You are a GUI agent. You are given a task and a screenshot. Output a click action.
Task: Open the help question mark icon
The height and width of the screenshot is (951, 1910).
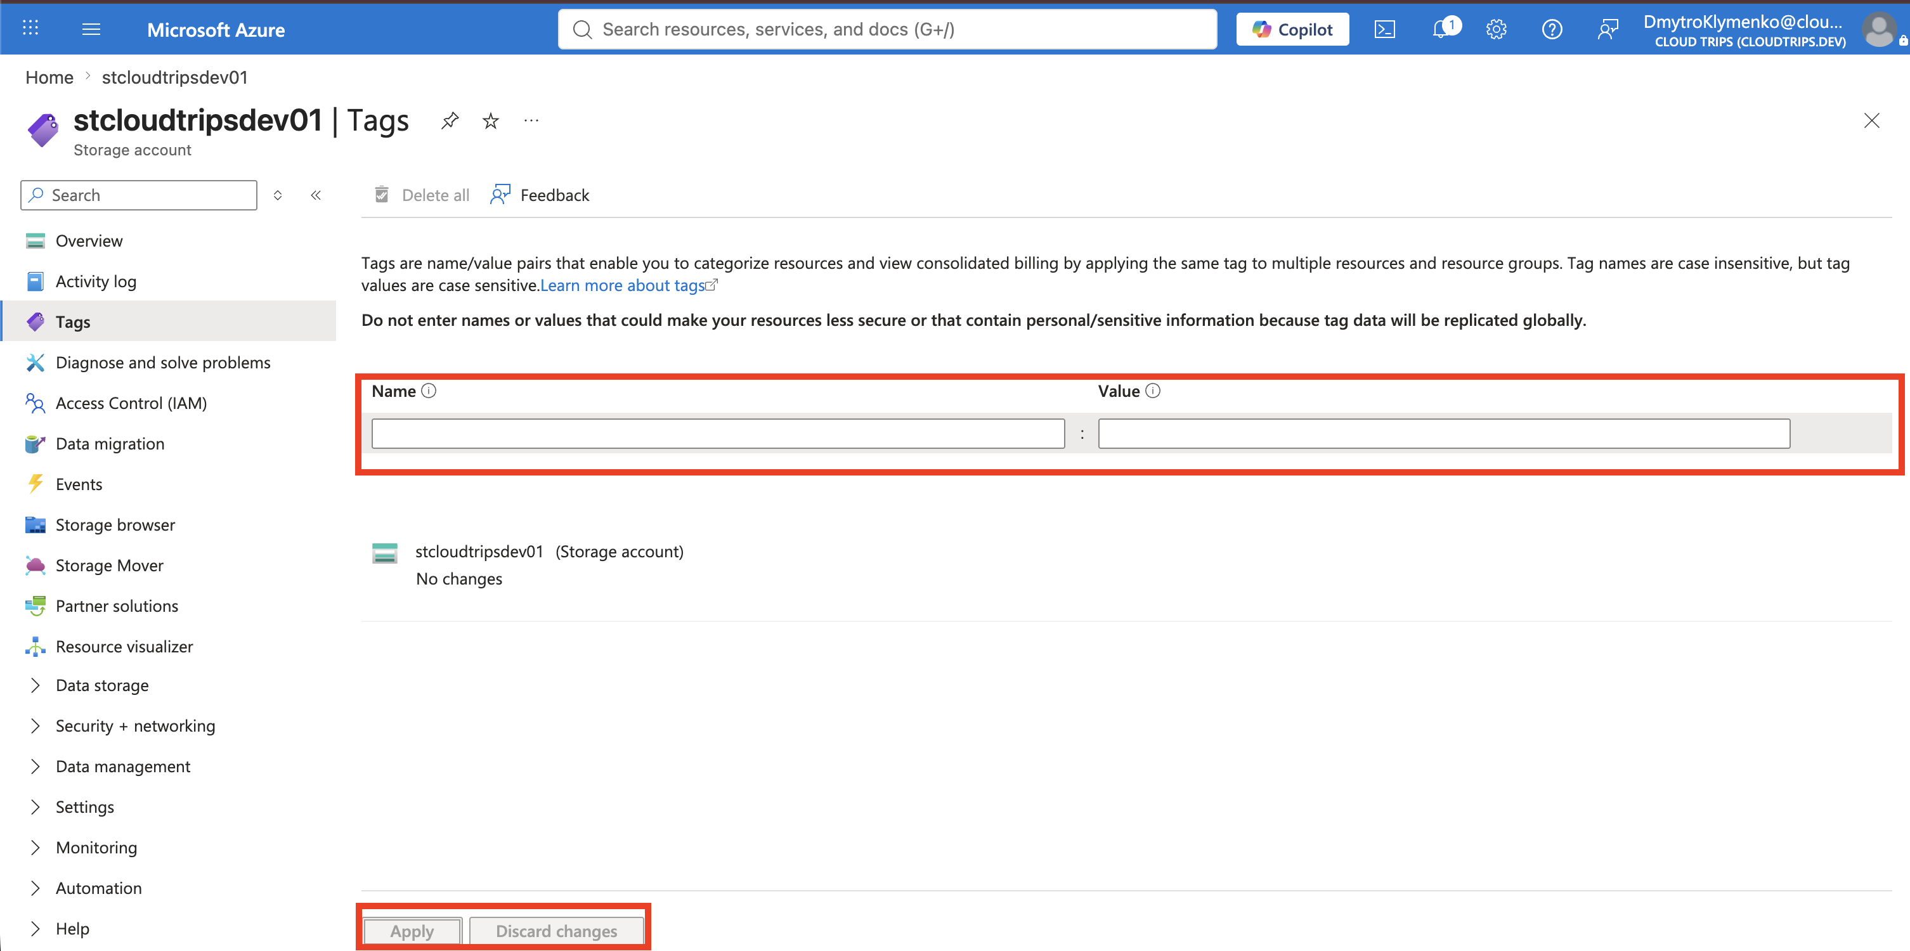tap(1552, 29)
